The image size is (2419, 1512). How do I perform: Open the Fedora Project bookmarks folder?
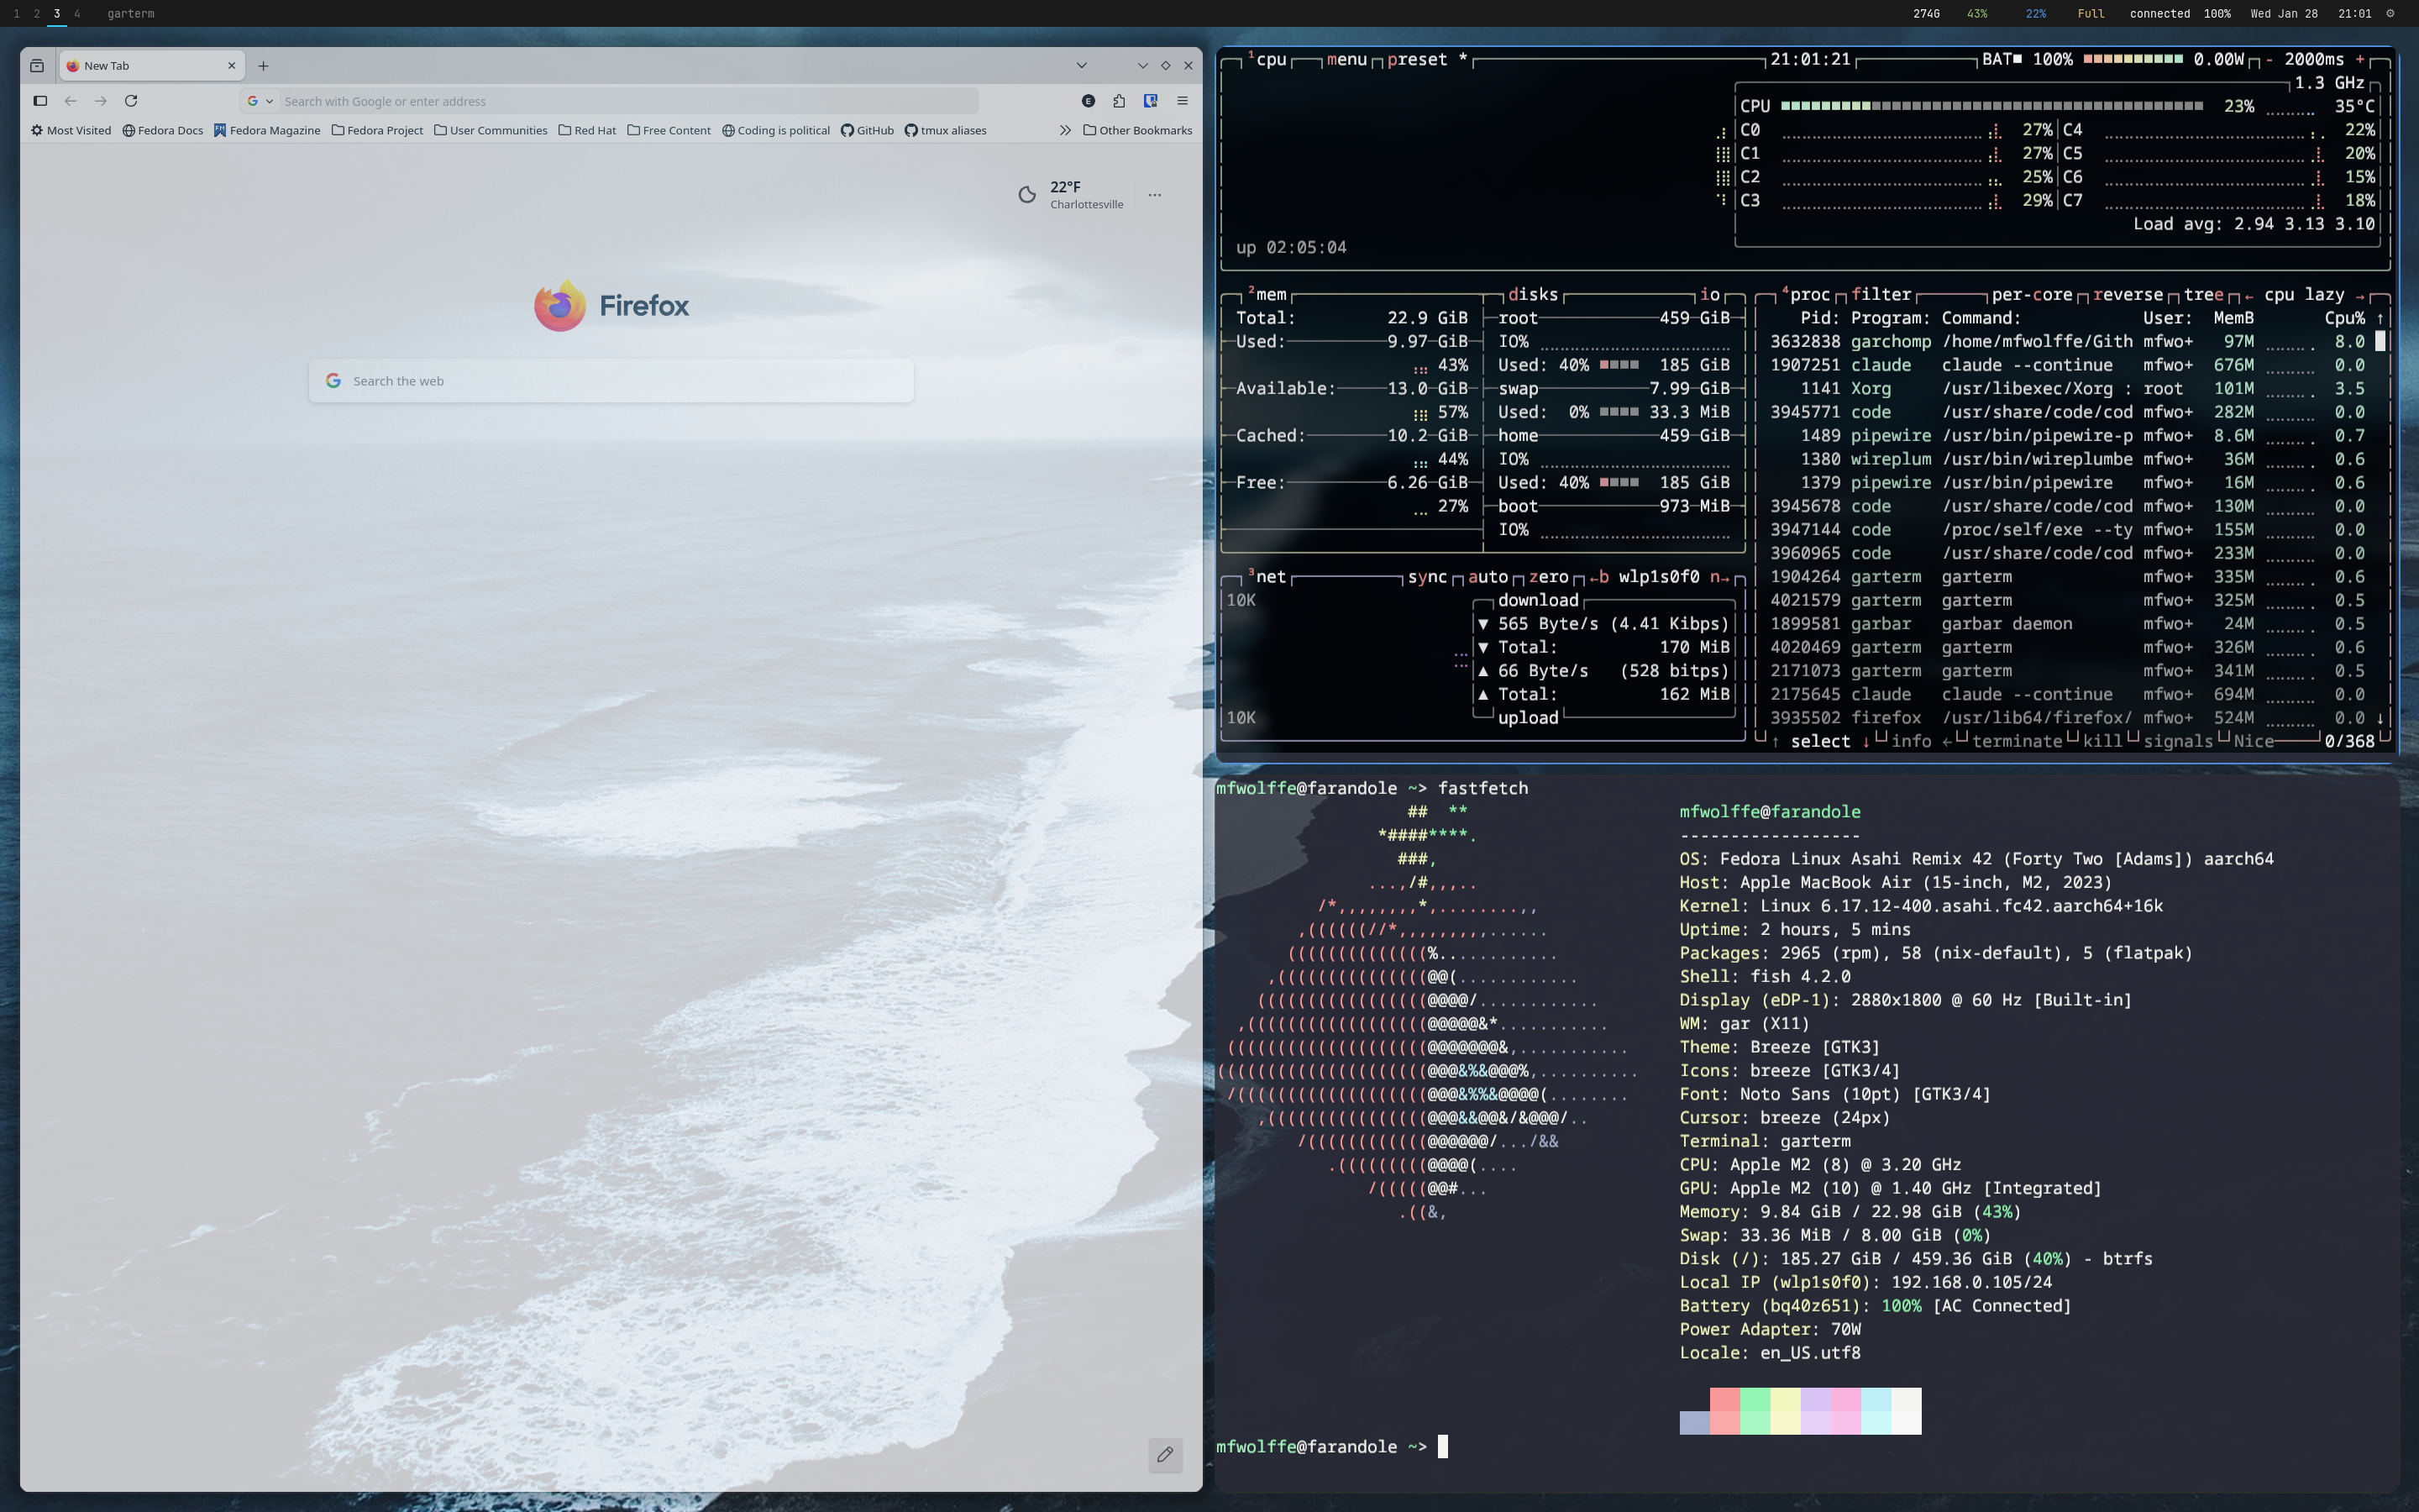pyautogui.click(x=377, y=130)
